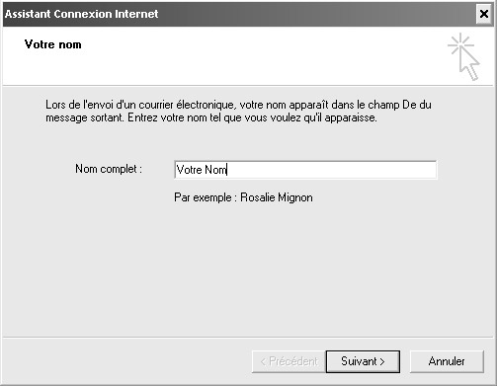Click the empty right part of the name field
Viewport: 497px width, 386px height.
click(331, 170)
